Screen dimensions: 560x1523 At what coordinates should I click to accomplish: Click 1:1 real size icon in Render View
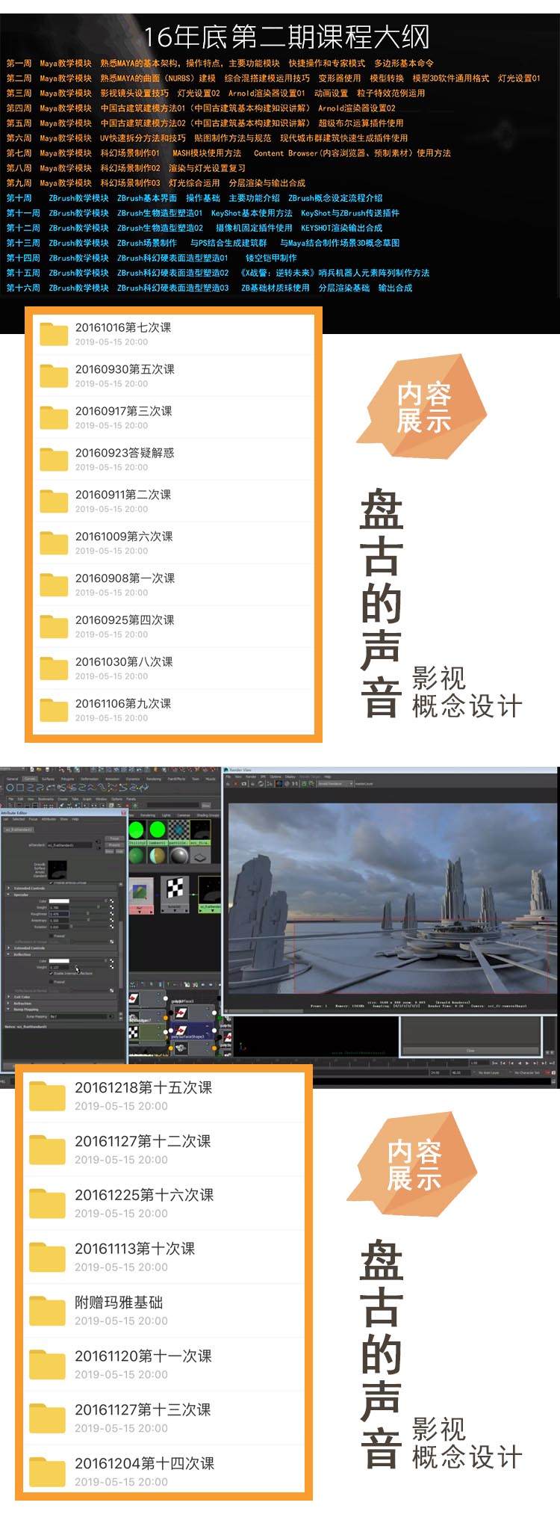(x=294, y=783)
